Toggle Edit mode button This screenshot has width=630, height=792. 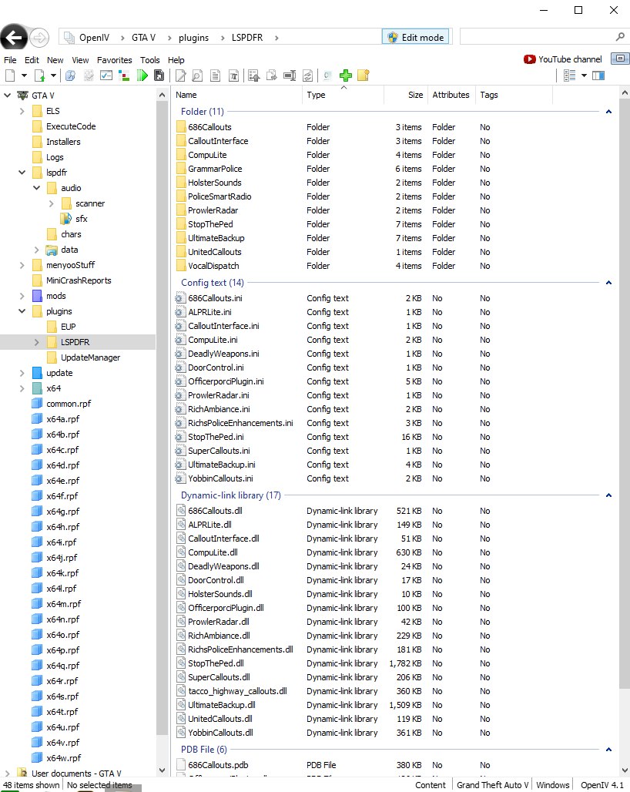tap(415, 38)
